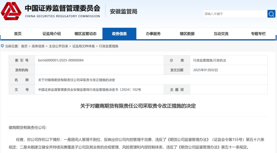Select index number bm56000001/2025-00000084
This screenshot has width=277, height=153.
pos(61,60)
